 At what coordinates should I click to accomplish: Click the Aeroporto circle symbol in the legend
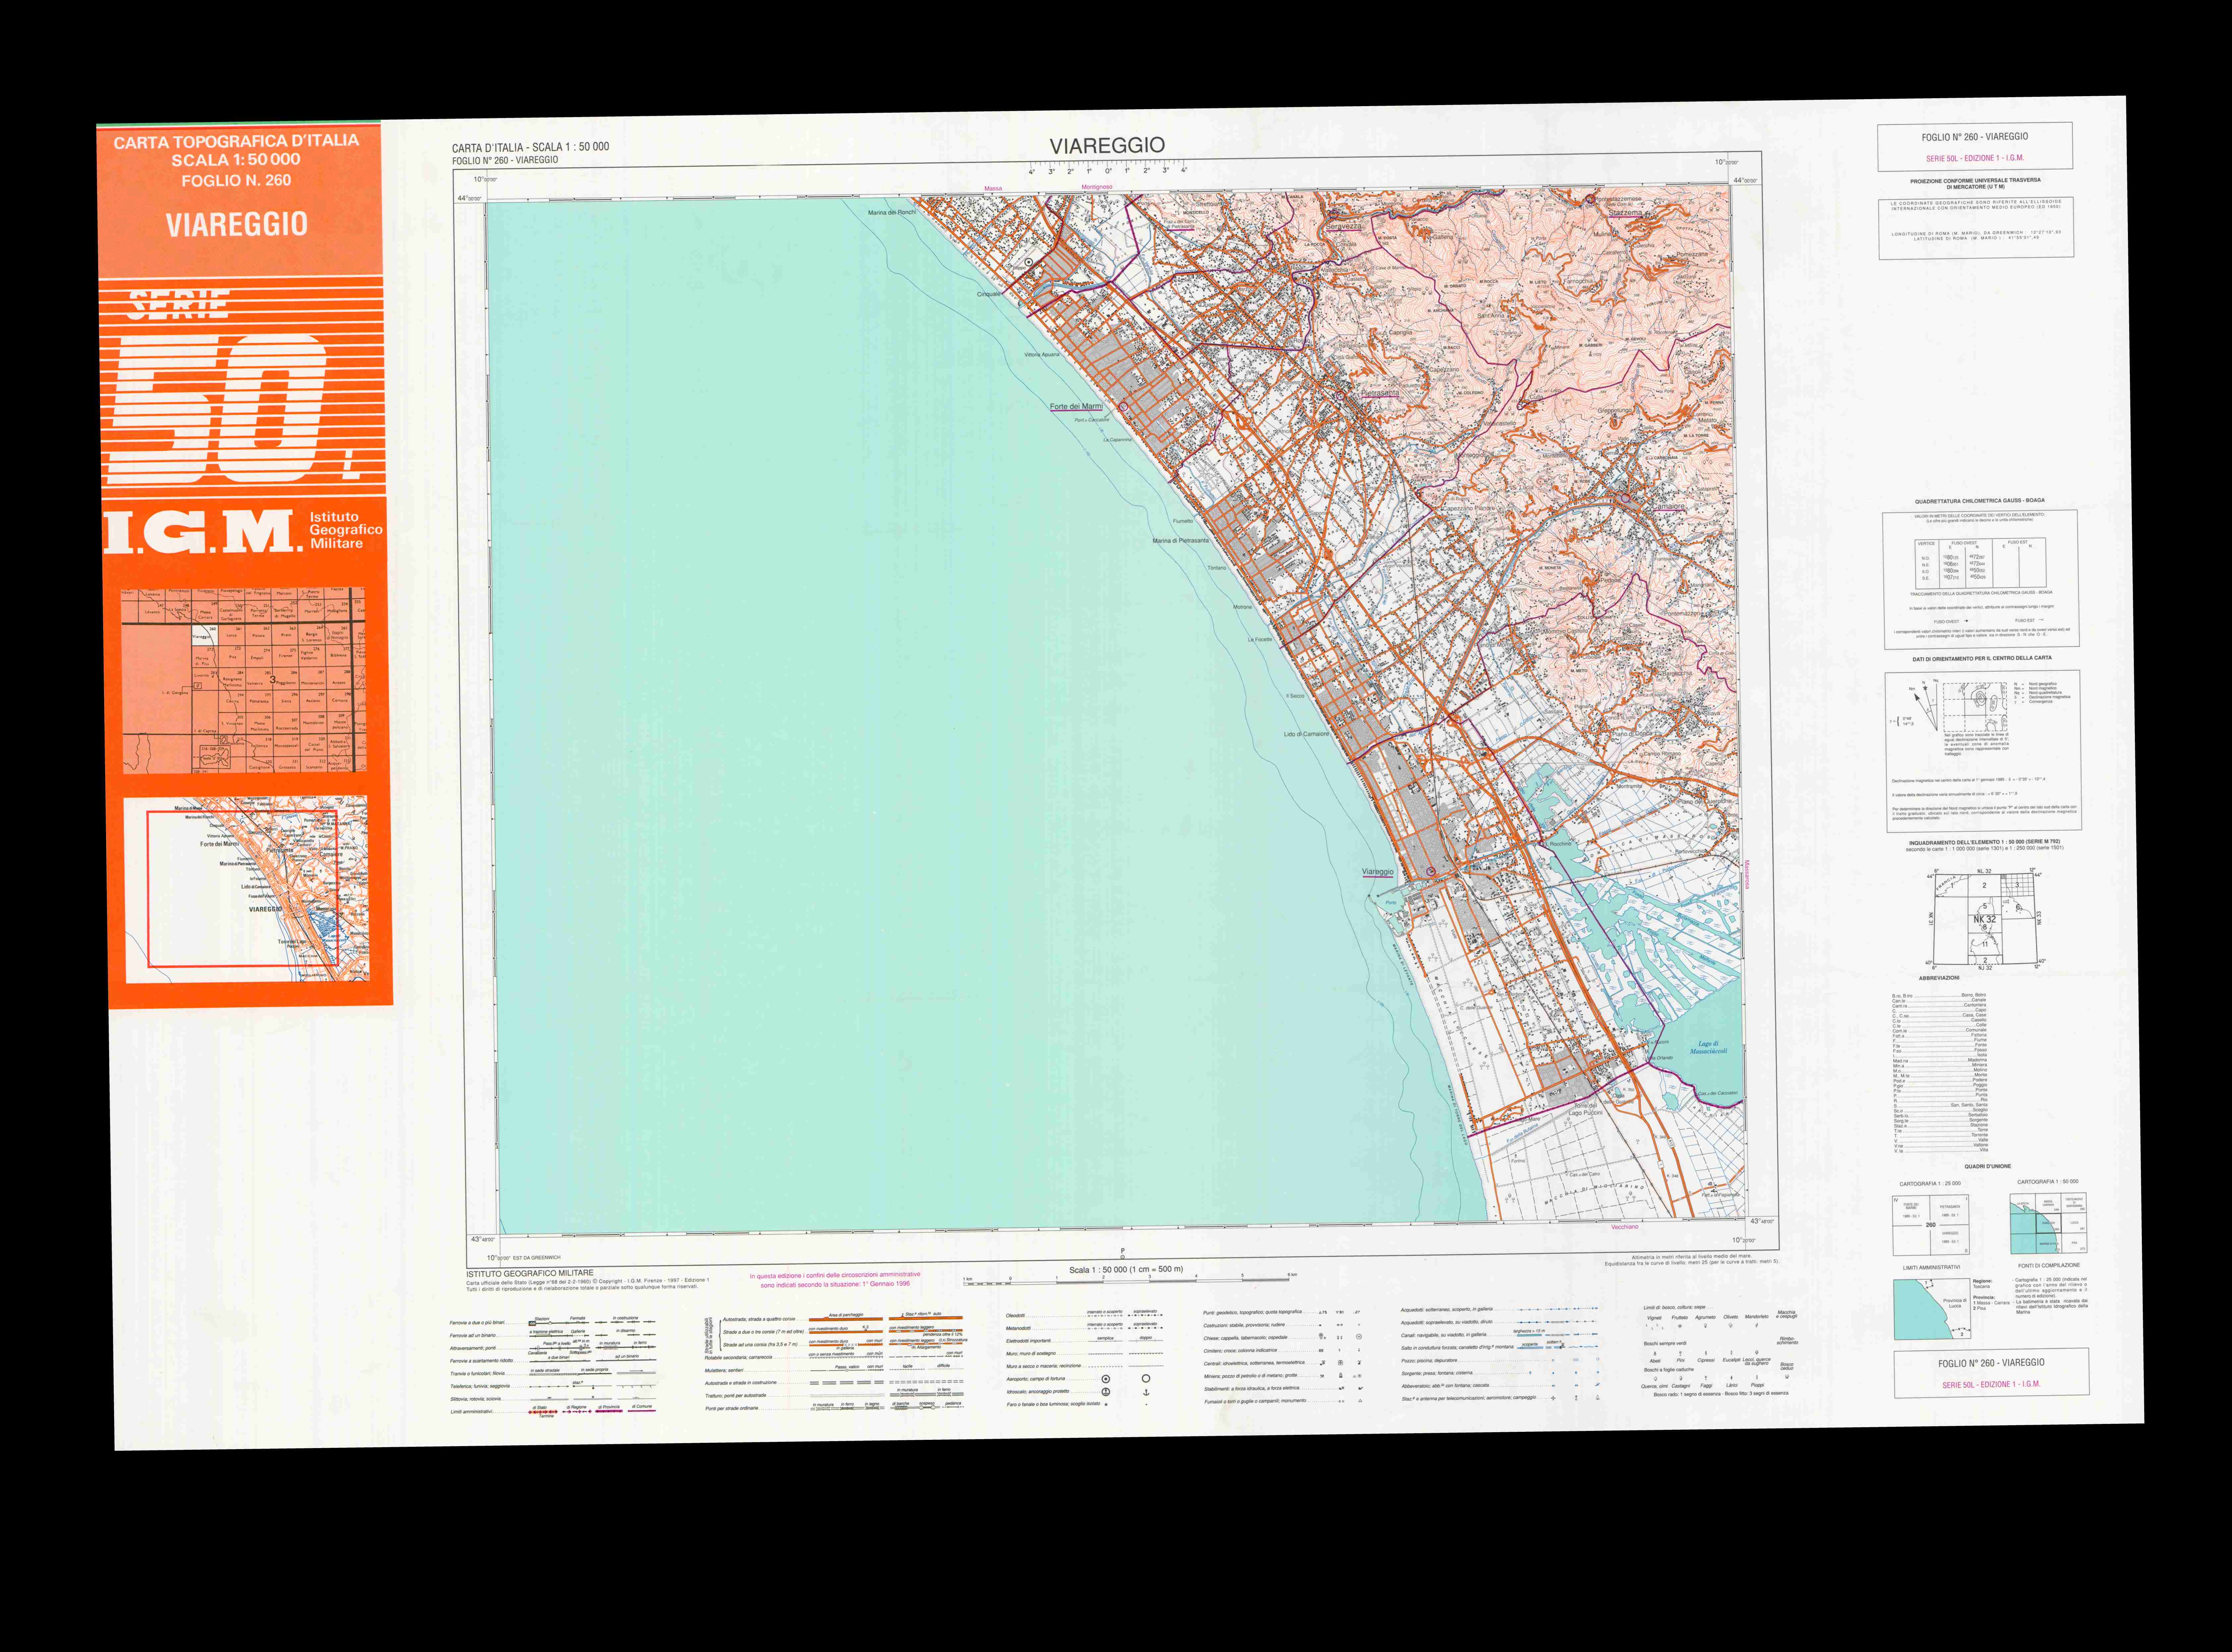1106,1379
